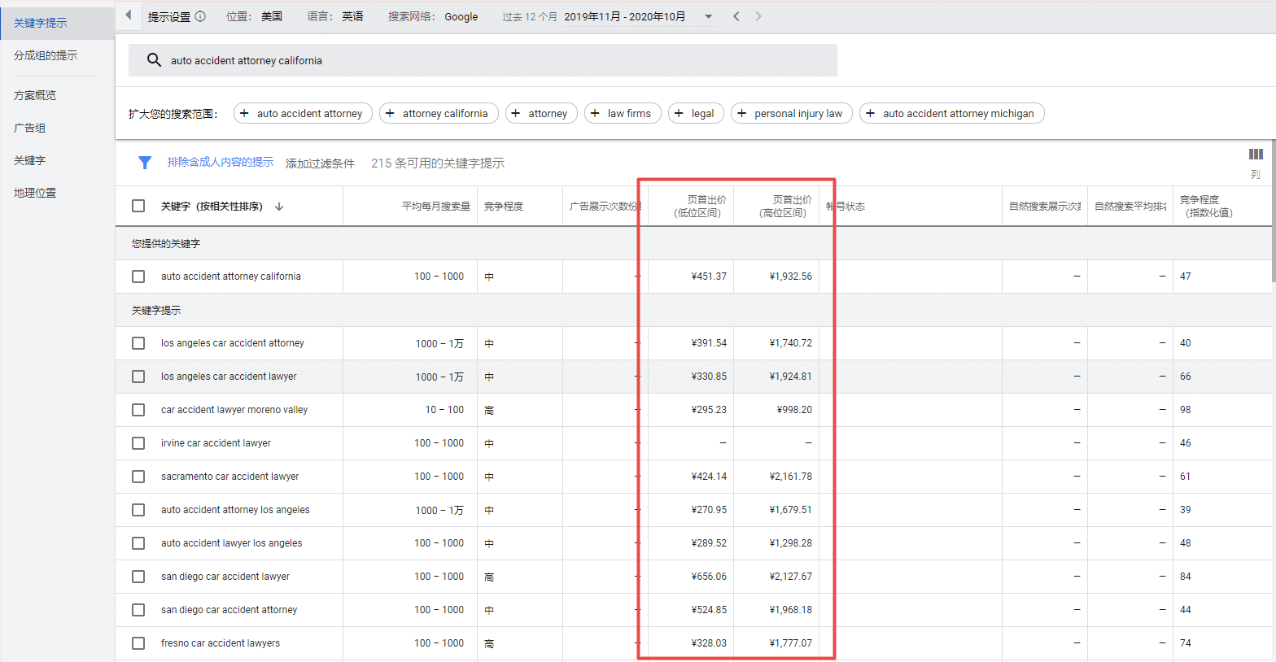Click the blue filter funnel icon
The width and height of the screenshot is (1276, 662).
pyautogui.click(x=145, y=163)
